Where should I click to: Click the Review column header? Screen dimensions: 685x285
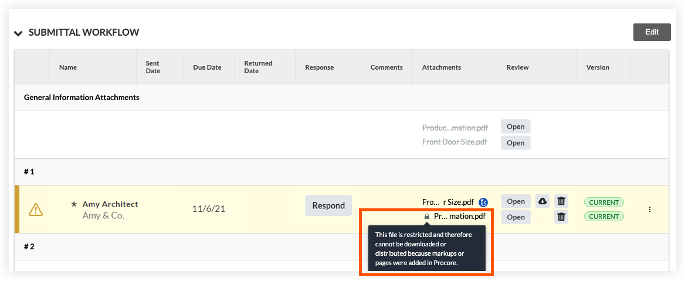point(518,67)
